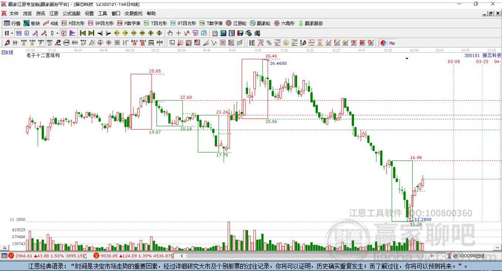Select the square frame drawing tool

click(172, 43)
